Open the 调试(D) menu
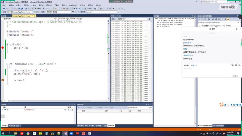The height and width of the screenshot is (136, 242). click(x=41, y=5)
